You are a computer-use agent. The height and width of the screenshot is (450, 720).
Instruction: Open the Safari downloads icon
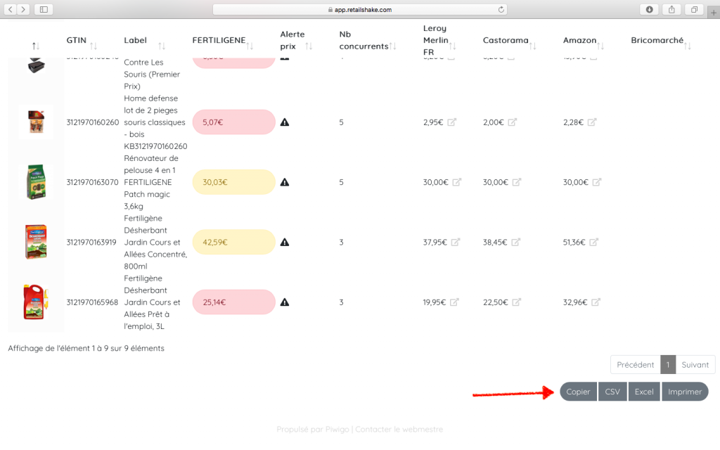pos(649,9)
